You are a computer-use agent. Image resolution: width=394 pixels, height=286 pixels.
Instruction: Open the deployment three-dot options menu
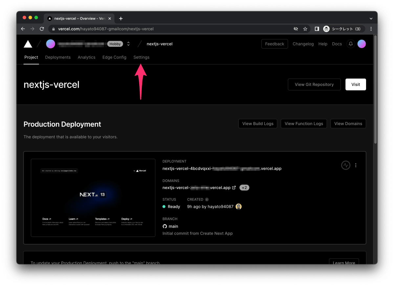coord(356,165)
